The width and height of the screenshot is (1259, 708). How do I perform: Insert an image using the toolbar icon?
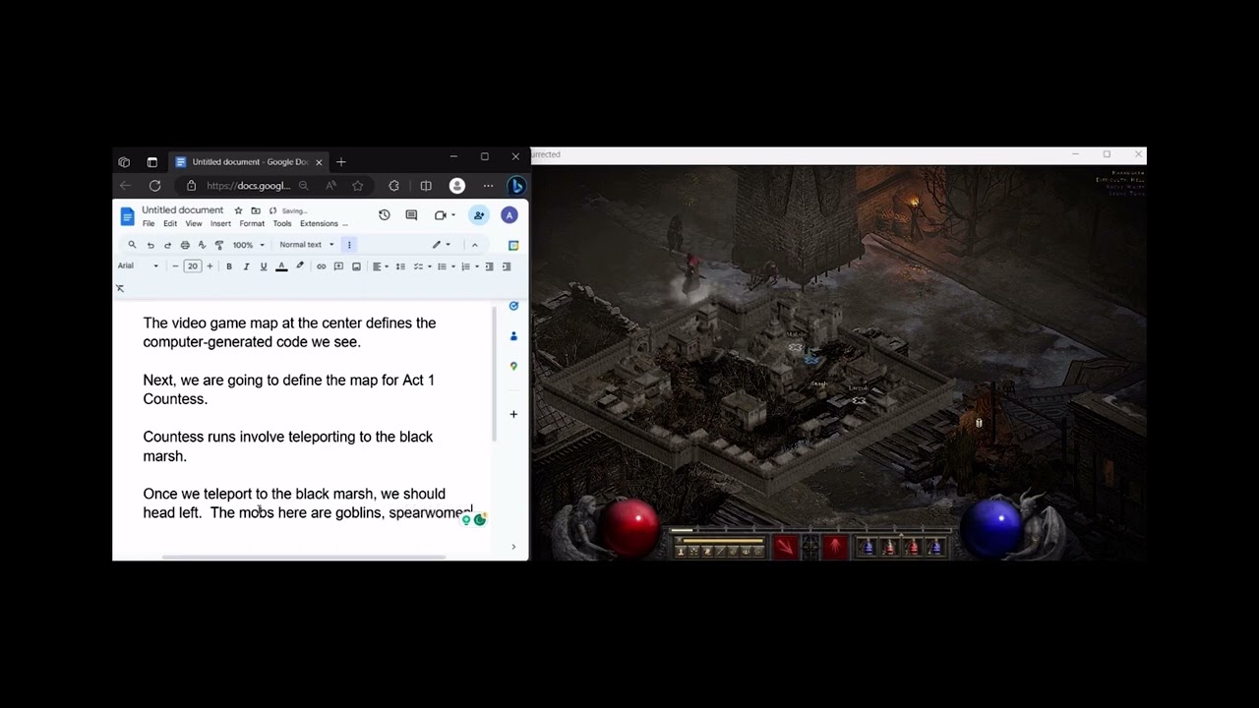[x=356, y=266]
